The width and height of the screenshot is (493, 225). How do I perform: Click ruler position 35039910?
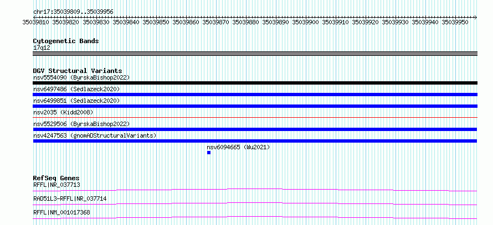pos(336,22)
